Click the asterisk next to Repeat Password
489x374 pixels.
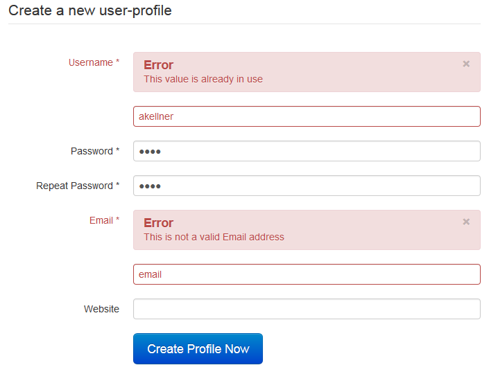point(117,186)
